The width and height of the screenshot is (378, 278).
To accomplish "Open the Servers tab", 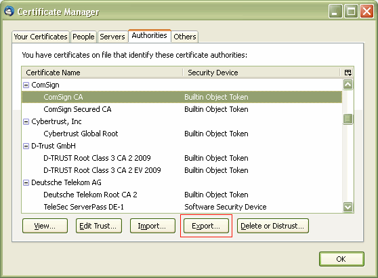I will pyautogui.click(x=112, y=37).
